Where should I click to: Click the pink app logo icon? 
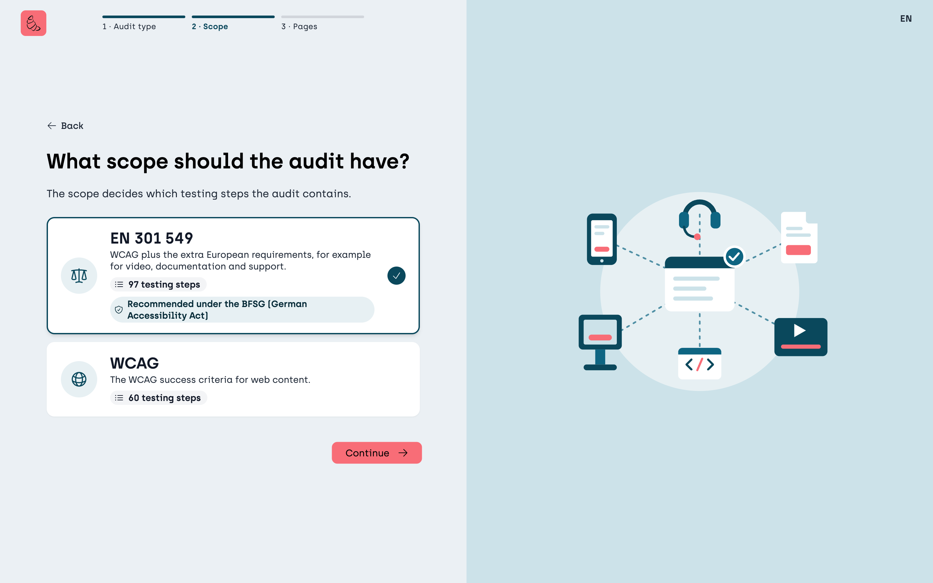click(x=34, y=23)
